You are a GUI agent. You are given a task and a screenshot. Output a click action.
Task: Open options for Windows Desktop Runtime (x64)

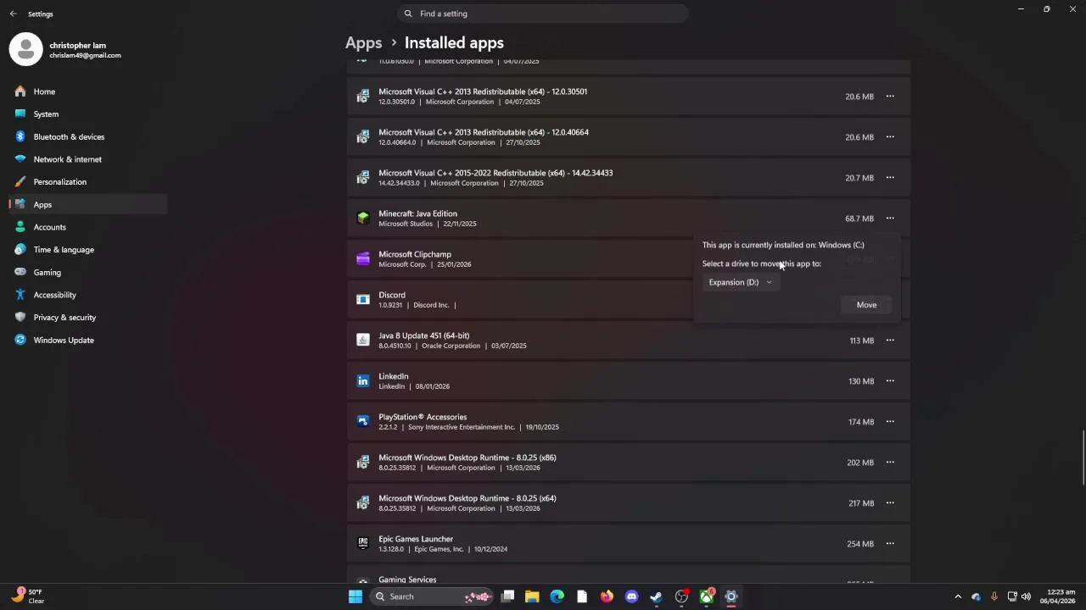point(890,503)
